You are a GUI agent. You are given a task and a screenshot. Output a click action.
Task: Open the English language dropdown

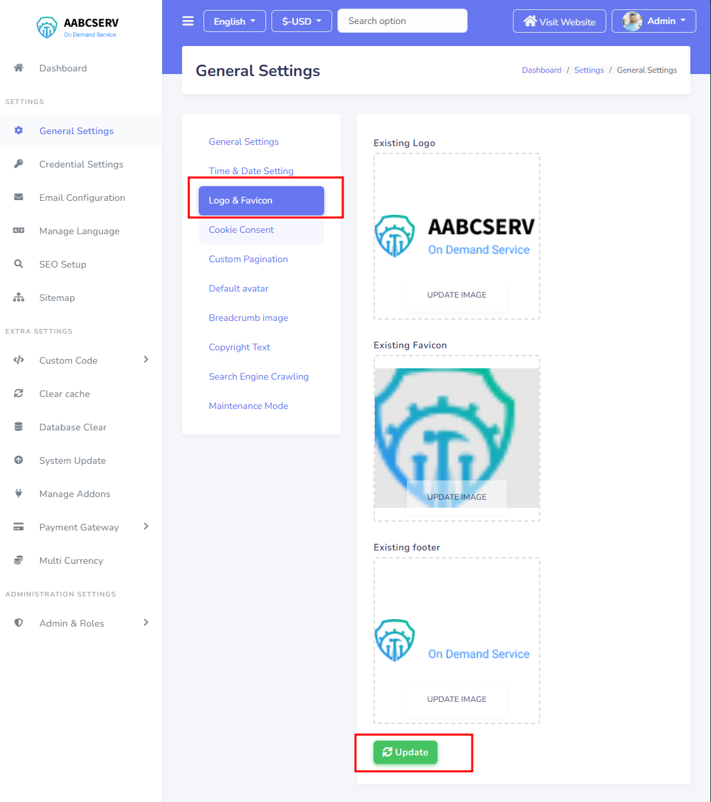point(235,21)
